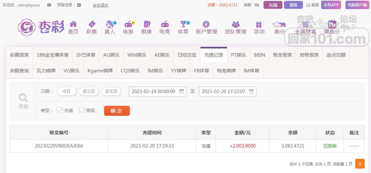
Task: Click the 刷新 refresh balance link
Action: pyautogui.click(x=248, y=5)
